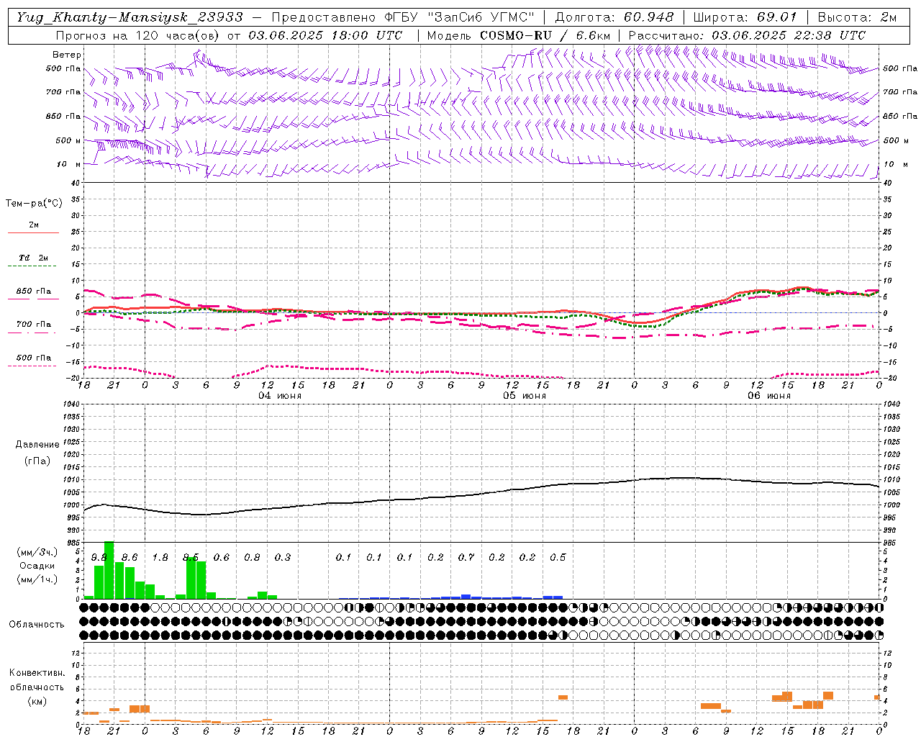Click the Td 2м dew point legend entry
921x737 pixels.
[x=34, y=258]
